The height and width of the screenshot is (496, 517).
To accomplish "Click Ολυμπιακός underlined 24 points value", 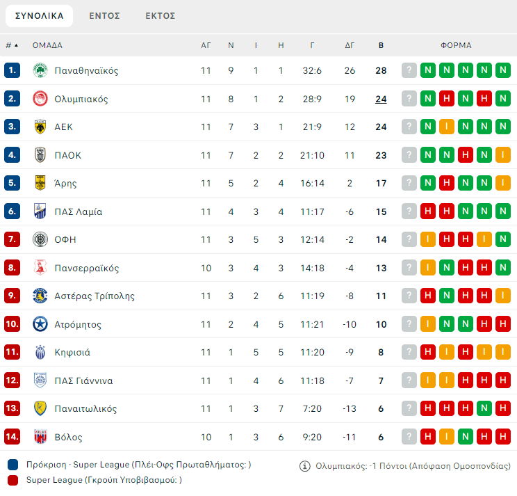I will coord(381,99).
